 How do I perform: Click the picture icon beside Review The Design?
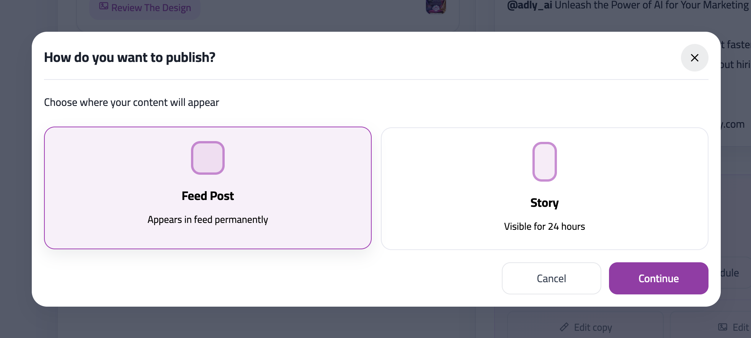coord(103,6)
